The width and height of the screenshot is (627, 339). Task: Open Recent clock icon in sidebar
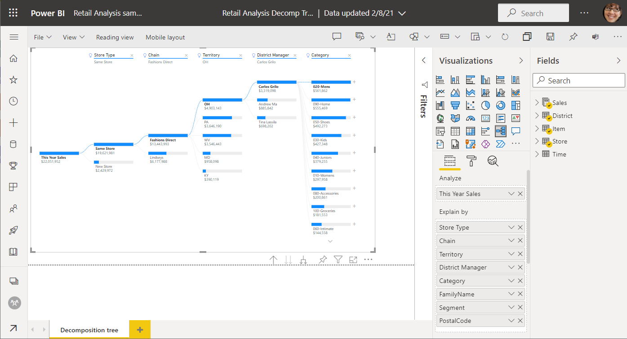(13, 101)
